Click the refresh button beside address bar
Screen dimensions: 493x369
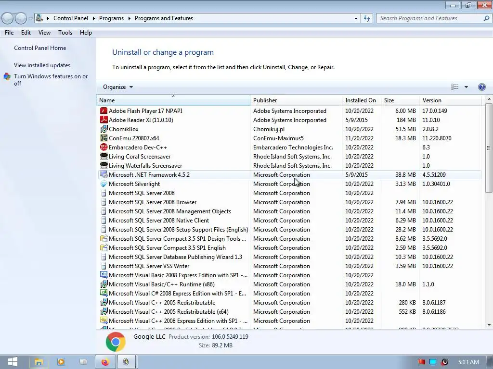pyautogui.click(x=366, y=18)
